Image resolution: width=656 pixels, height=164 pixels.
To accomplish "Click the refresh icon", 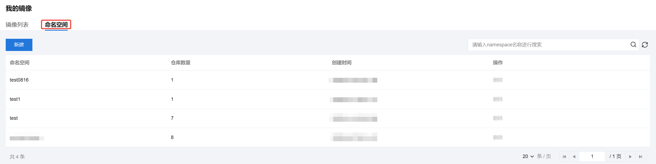I will [x=645, y=45].
